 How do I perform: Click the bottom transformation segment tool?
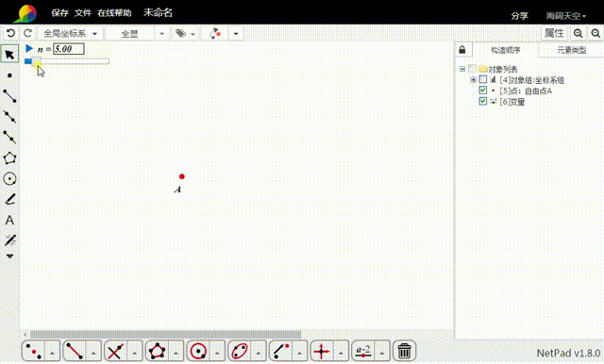coord(281,351)
